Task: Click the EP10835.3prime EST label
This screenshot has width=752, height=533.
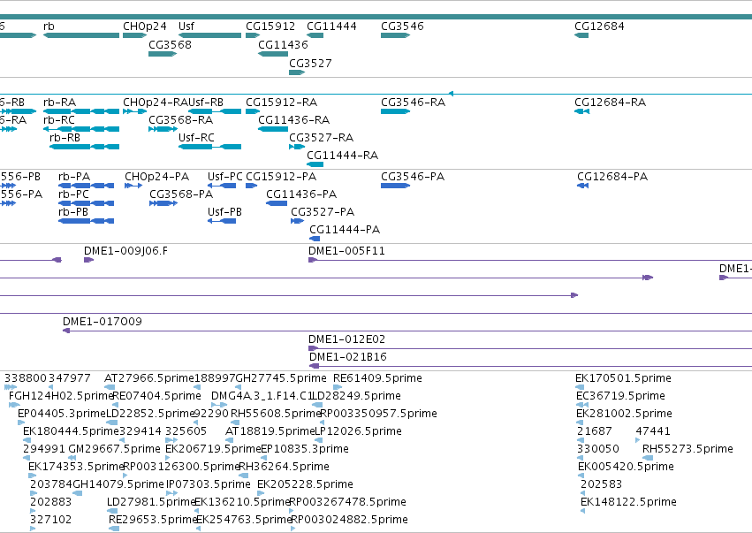Action: (305, 449)
